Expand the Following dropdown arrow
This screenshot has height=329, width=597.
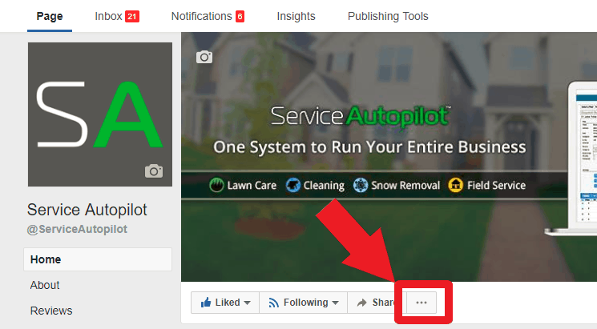click(335, 303)
